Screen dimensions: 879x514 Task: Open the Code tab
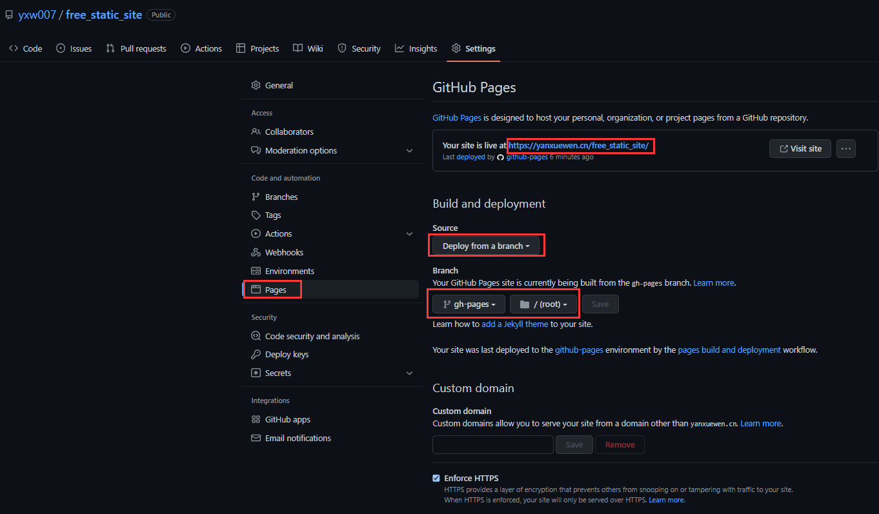coord(26,48)
